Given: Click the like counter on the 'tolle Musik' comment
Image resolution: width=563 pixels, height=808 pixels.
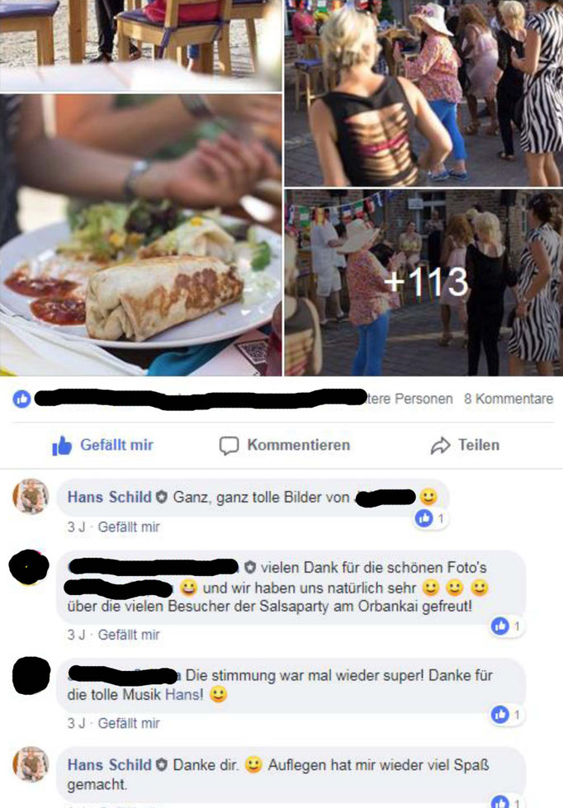Looking at the screenshot, I should [x=506, y=715].
